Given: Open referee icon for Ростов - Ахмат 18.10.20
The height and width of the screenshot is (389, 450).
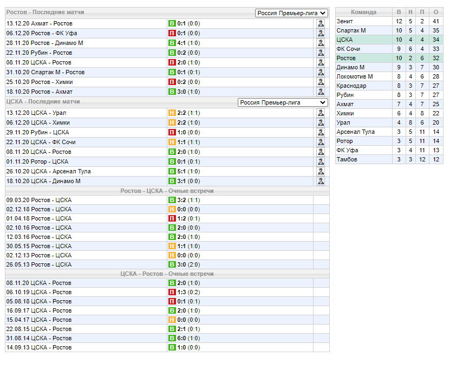Looking at the screenshot, I should (321, 92).
